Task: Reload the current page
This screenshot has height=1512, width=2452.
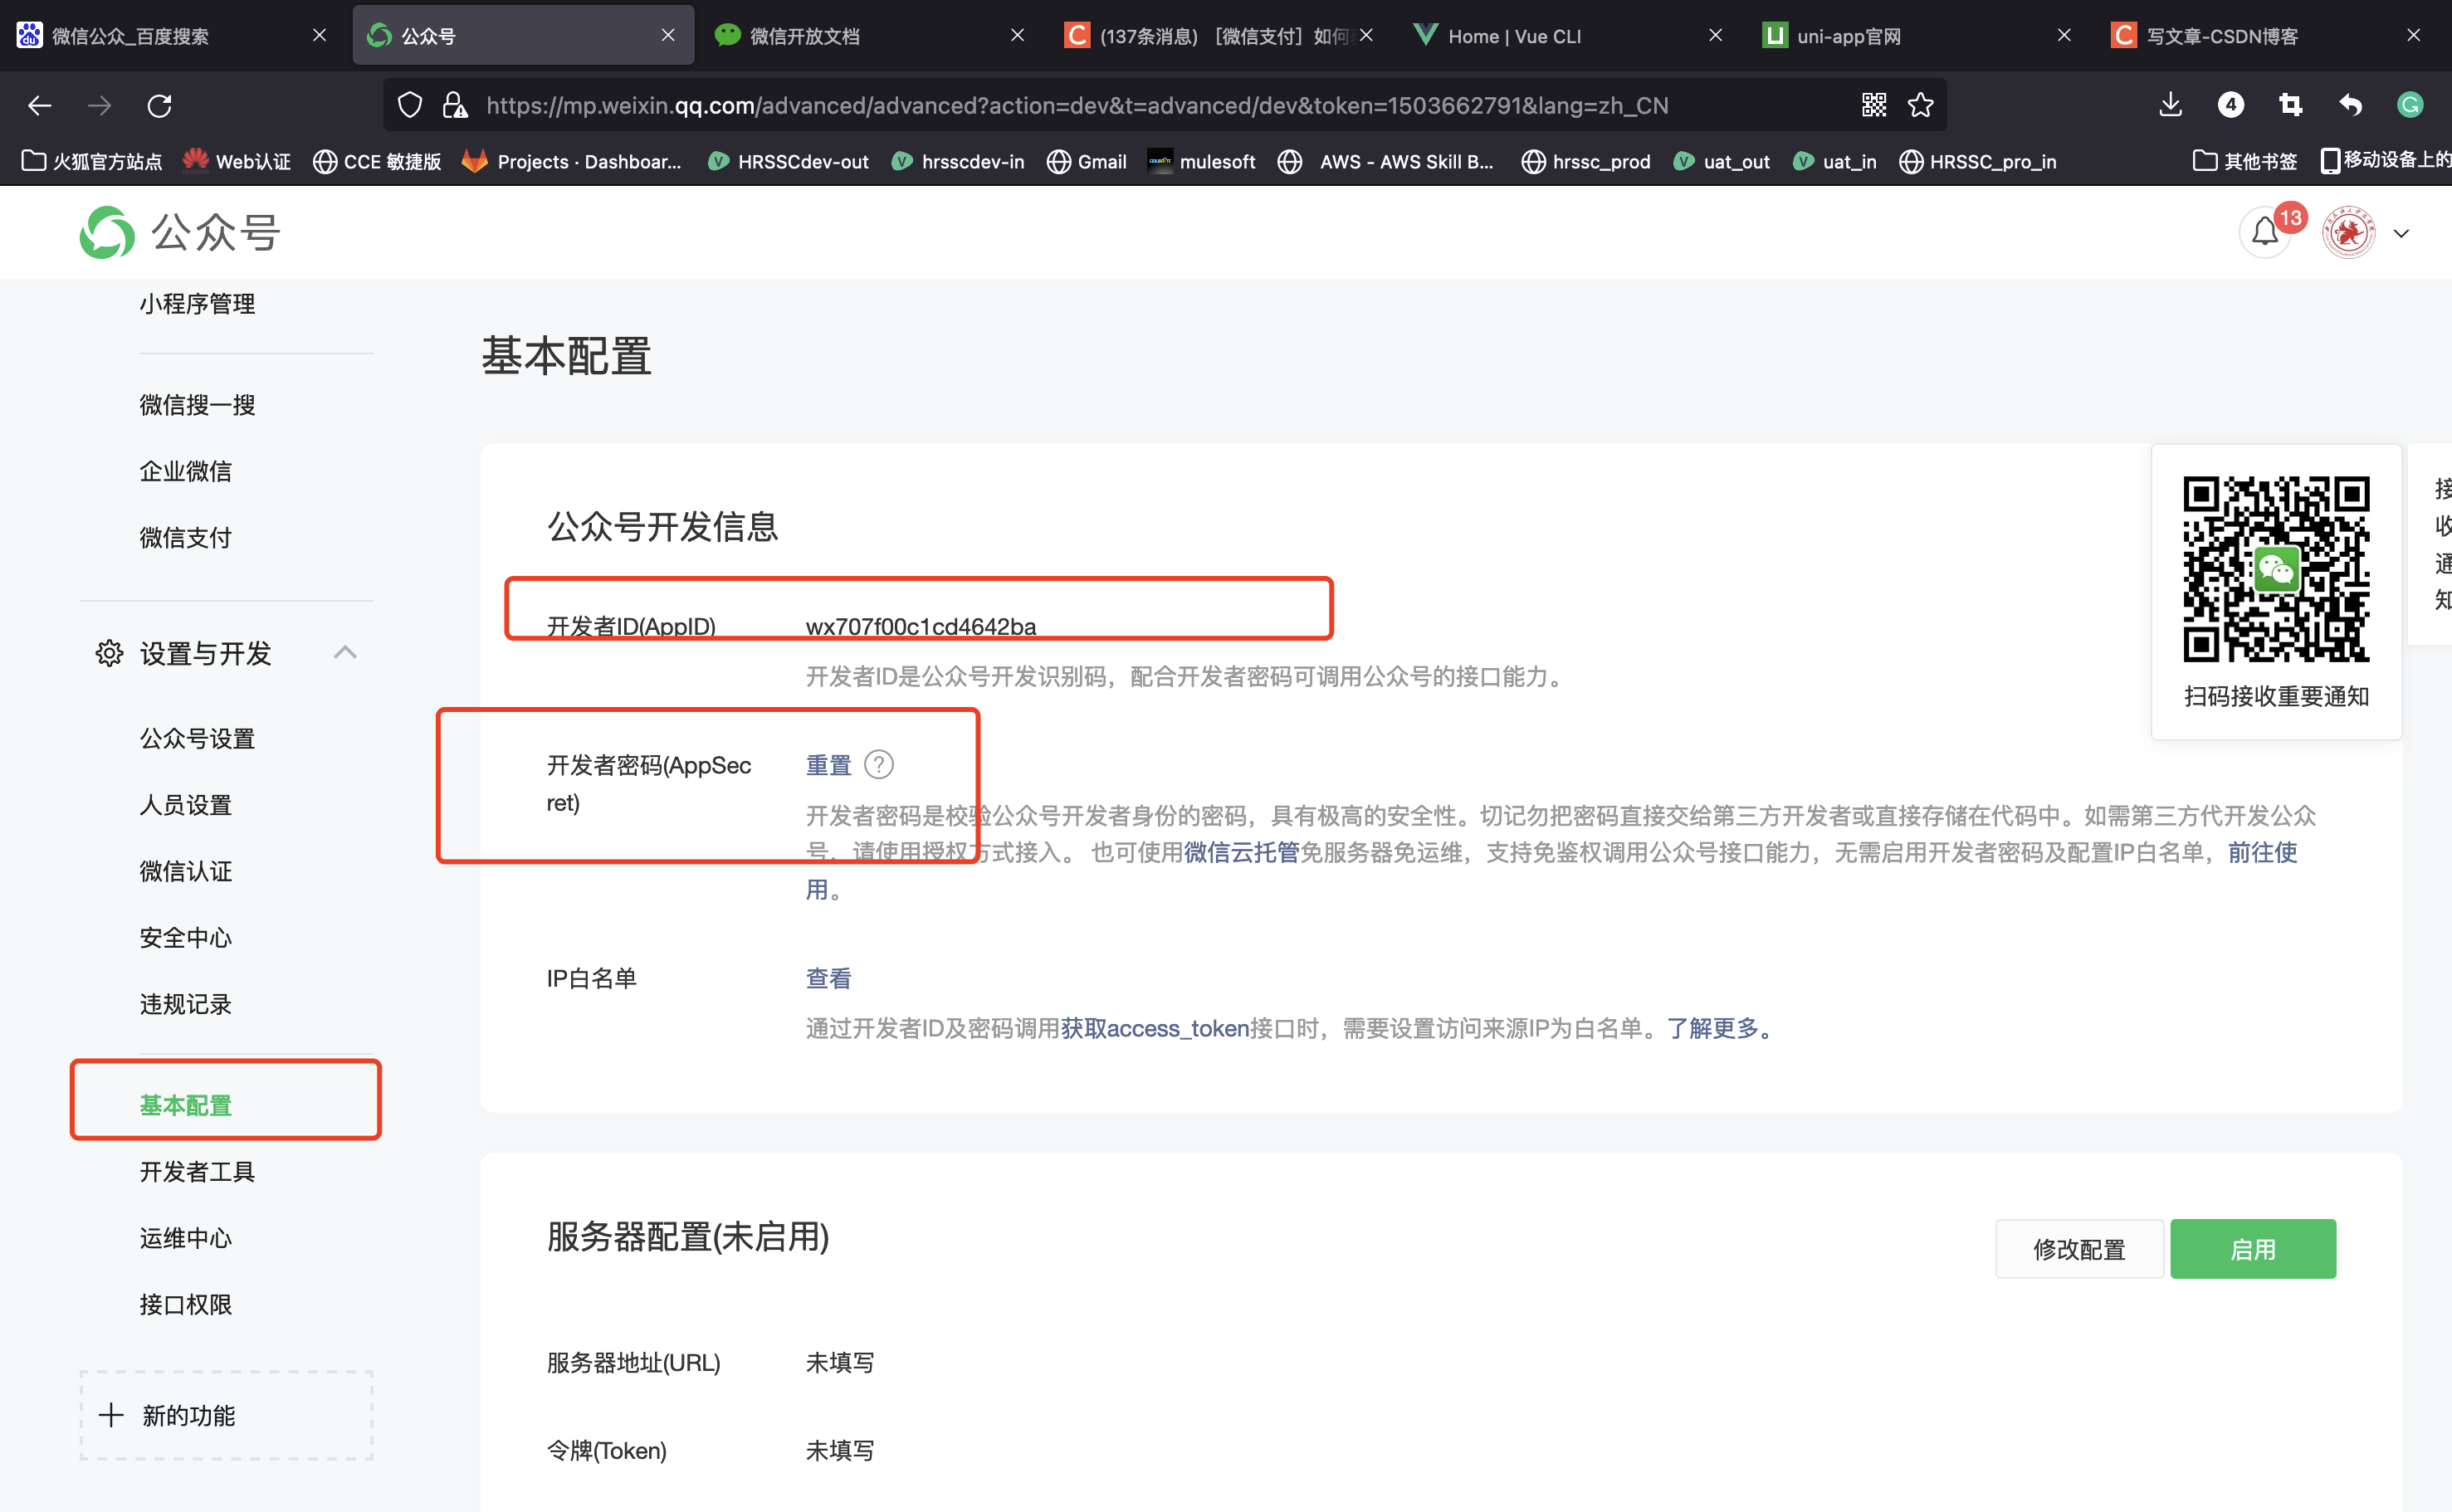Action: pos(160,105)
